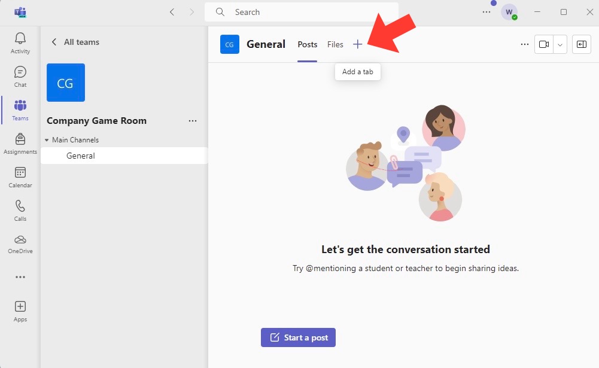Expand the meeting options dropdown arrow

click(560, 44)
